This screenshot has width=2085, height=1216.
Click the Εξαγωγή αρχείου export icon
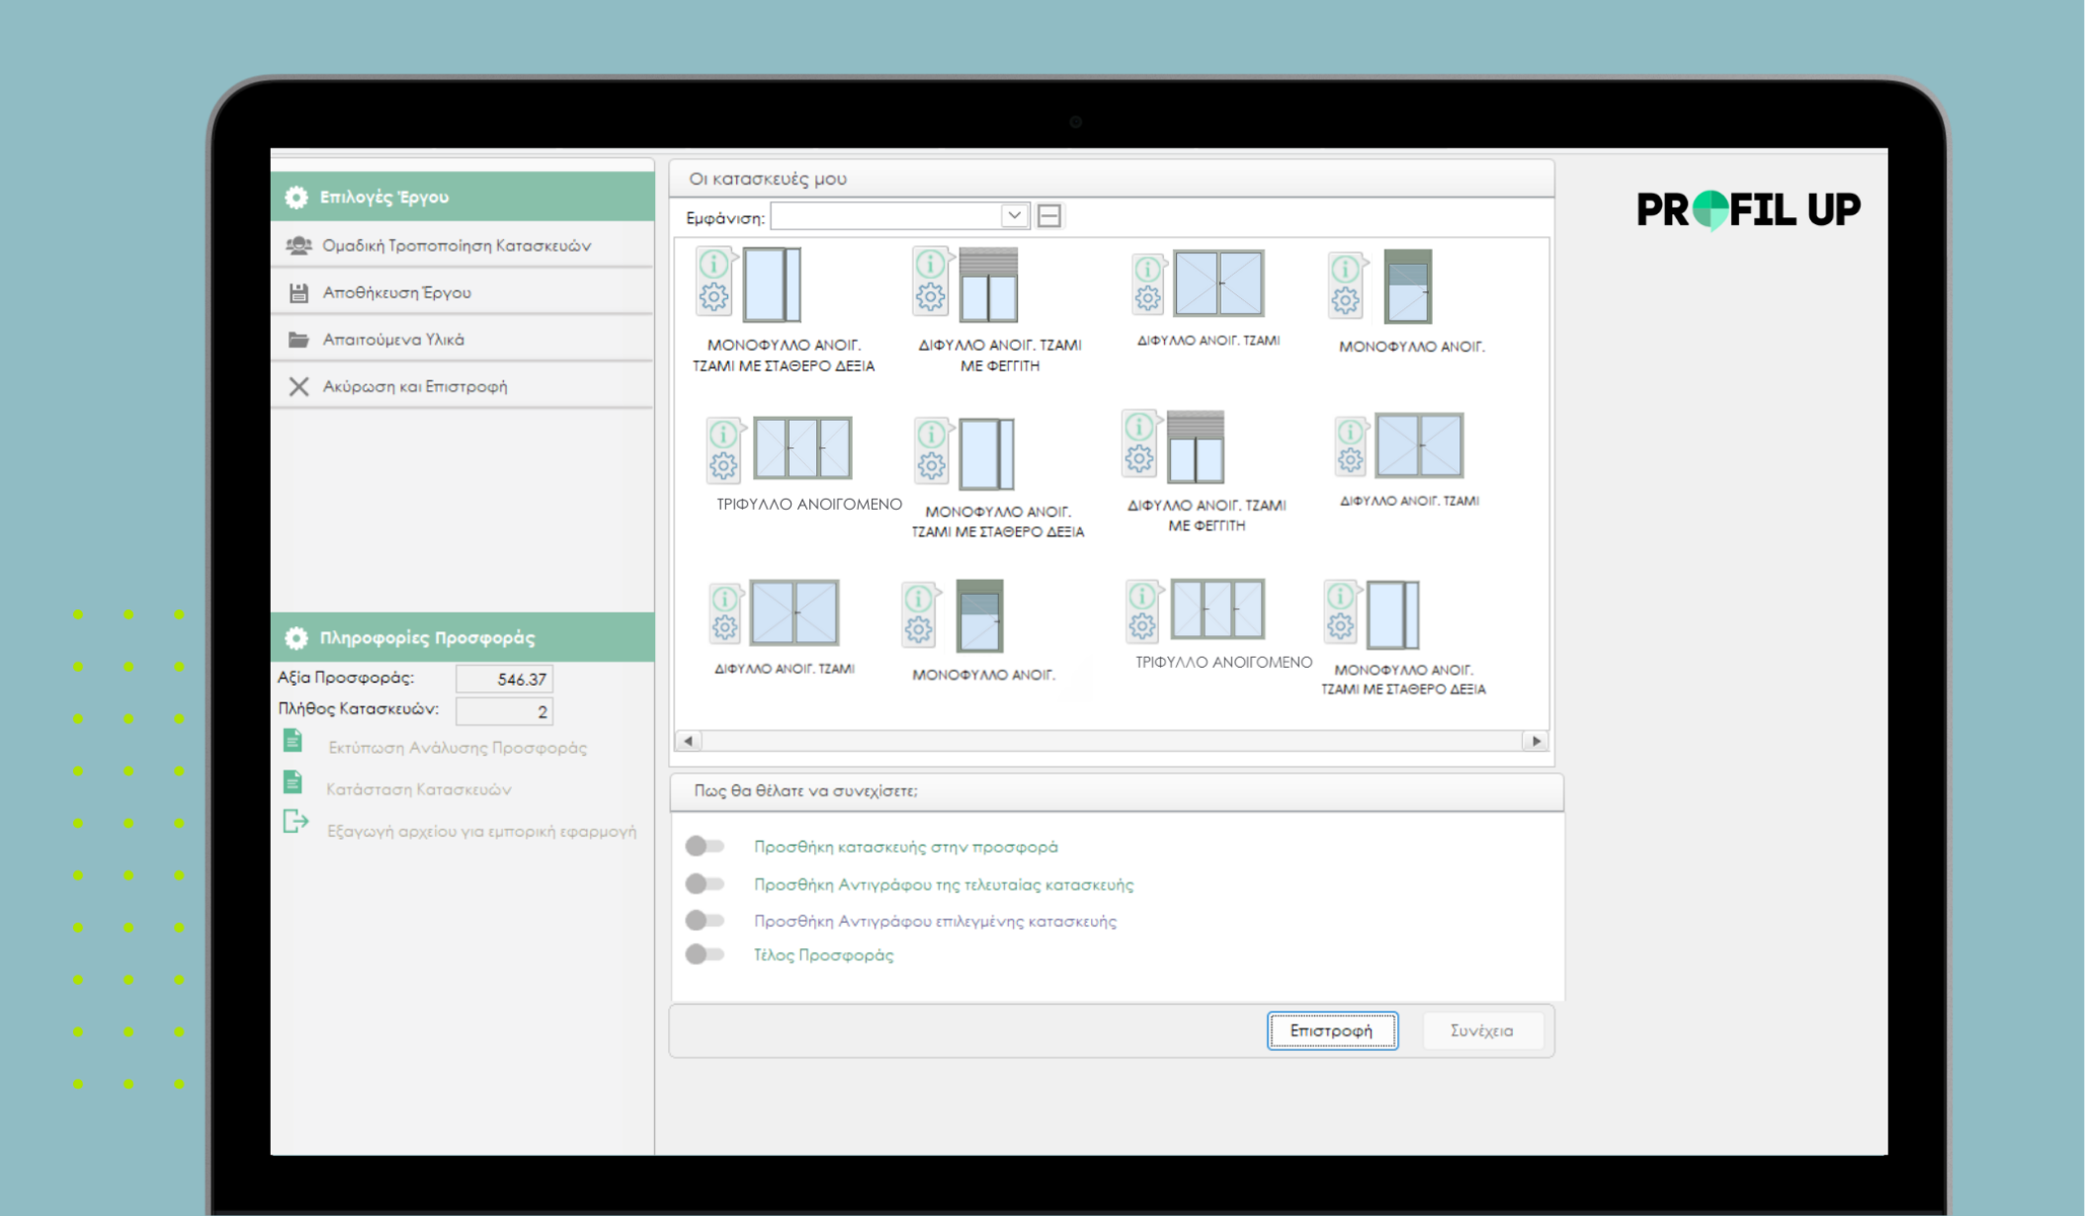(295, 822)
